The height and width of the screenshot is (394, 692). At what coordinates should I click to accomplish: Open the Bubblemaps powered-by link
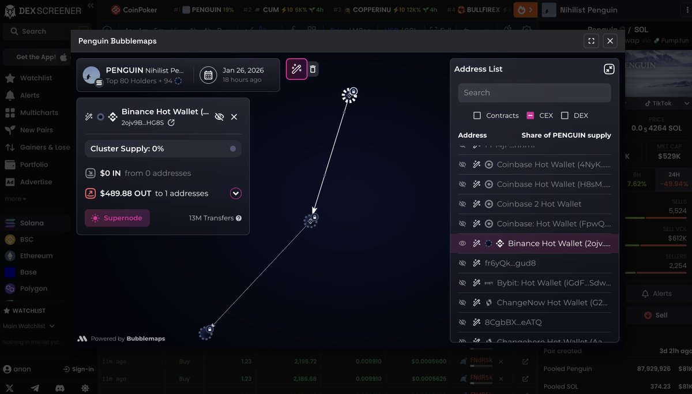point(122,339)
